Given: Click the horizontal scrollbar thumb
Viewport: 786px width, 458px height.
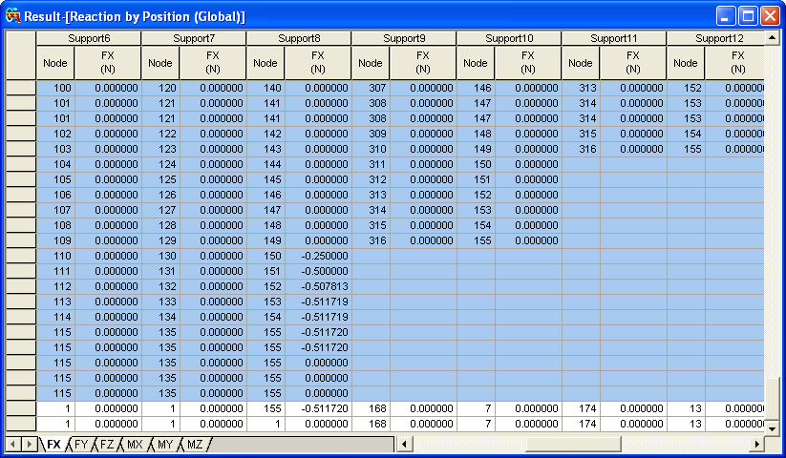Looking at the screenshot, I should [x=571, y=445].
